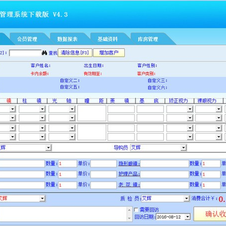Expand the blue 艾辉 dropdown left of 导购员
The image size is (226, 226).
pos(48,148)
